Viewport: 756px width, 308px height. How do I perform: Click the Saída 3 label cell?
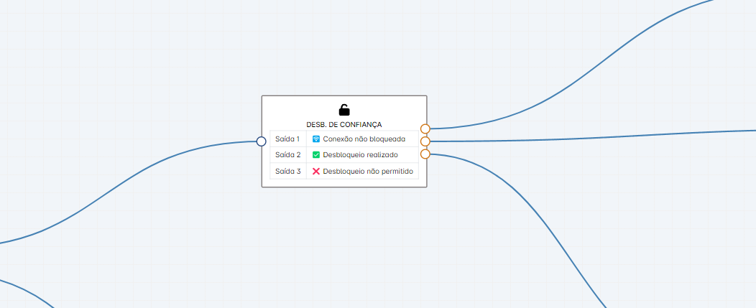pos(287,172)
